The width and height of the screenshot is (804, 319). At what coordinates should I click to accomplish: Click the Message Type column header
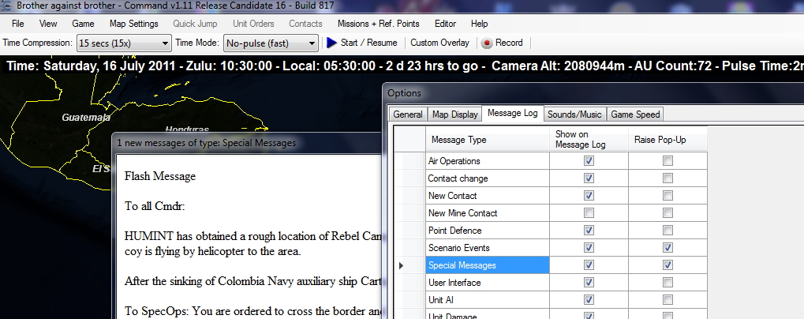point(488,140)
